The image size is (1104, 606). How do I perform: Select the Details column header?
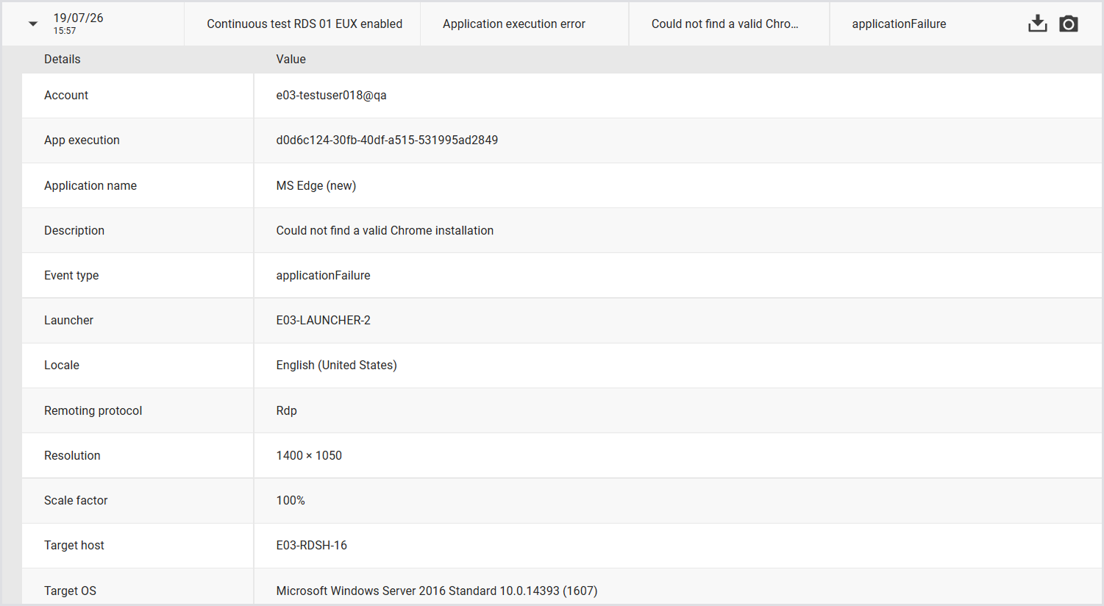[x=63, y=59]
